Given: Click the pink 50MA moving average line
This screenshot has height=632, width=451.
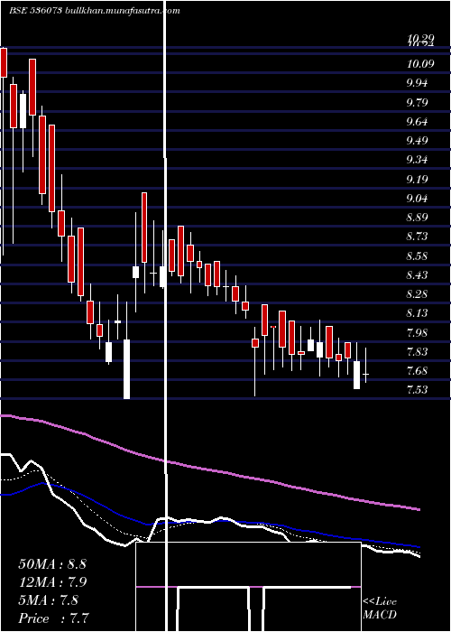Looking at the screenshot, I should coord(209,470).
